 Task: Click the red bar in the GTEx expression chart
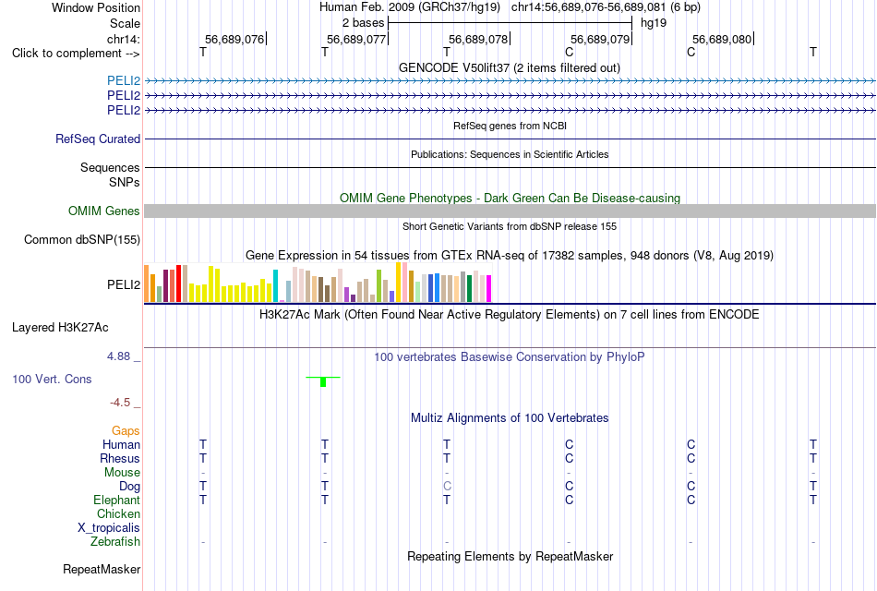point(178,283)
